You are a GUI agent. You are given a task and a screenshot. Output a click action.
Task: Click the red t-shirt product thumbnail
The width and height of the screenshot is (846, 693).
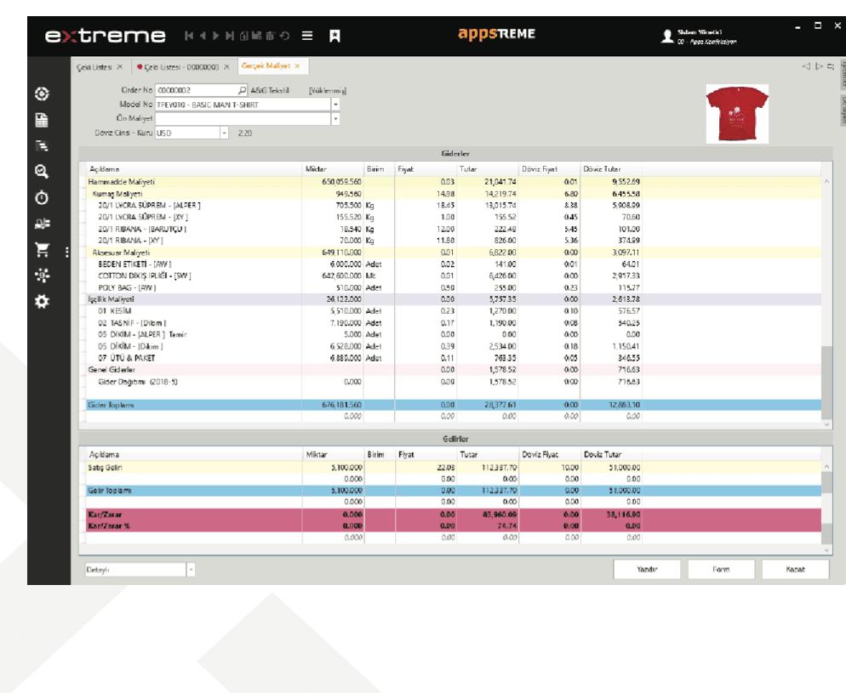point(738,114)
